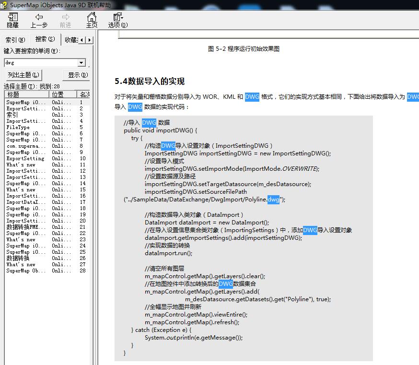Go back with the 上一步 arrow
419x365 pixels.
(x=39, y=17)
